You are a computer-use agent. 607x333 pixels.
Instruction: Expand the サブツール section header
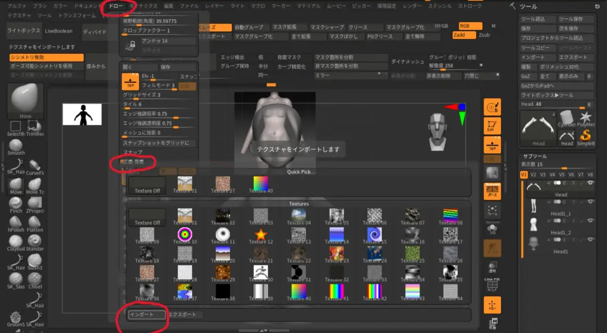tap(535, 156)
